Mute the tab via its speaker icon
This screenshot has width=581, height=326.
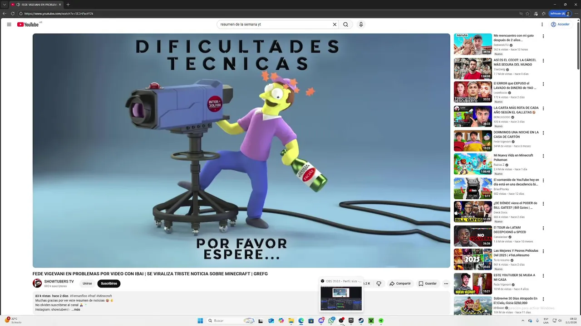18,5
